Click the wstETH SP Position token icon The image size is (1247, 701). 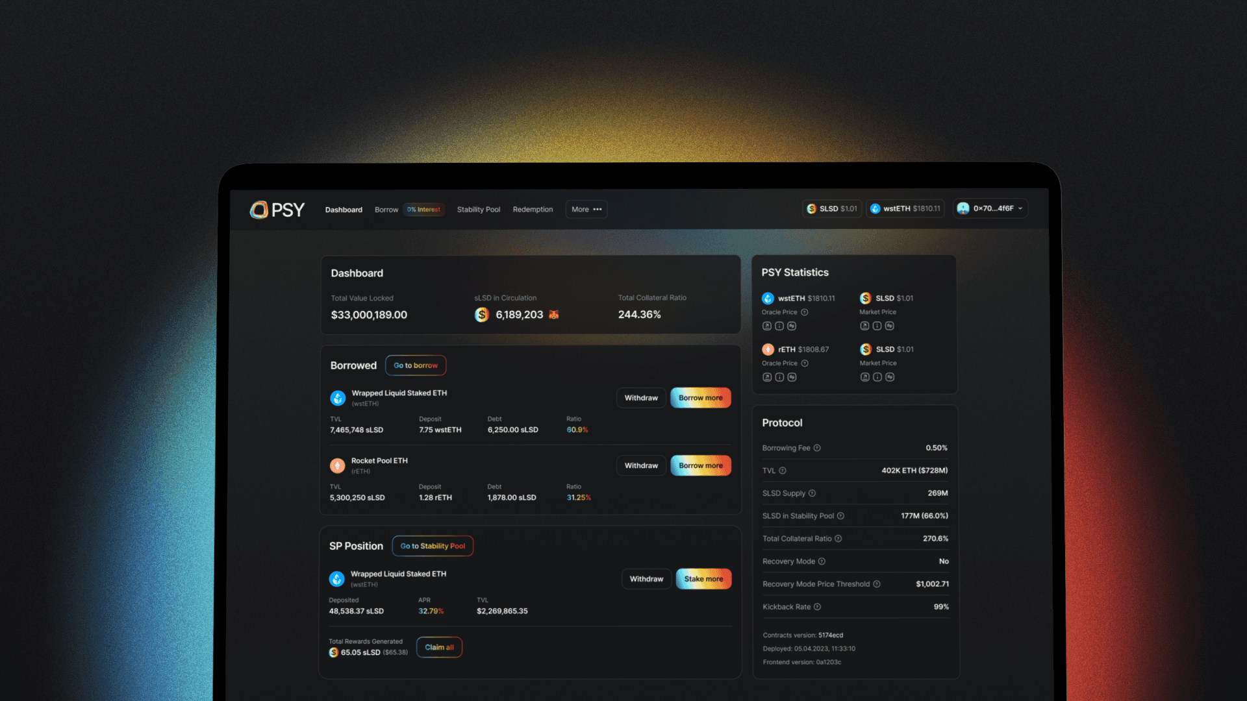click(x=336, y=578)
